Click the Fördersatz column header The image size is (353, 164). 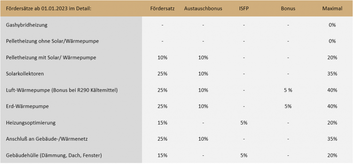[163, 9]
